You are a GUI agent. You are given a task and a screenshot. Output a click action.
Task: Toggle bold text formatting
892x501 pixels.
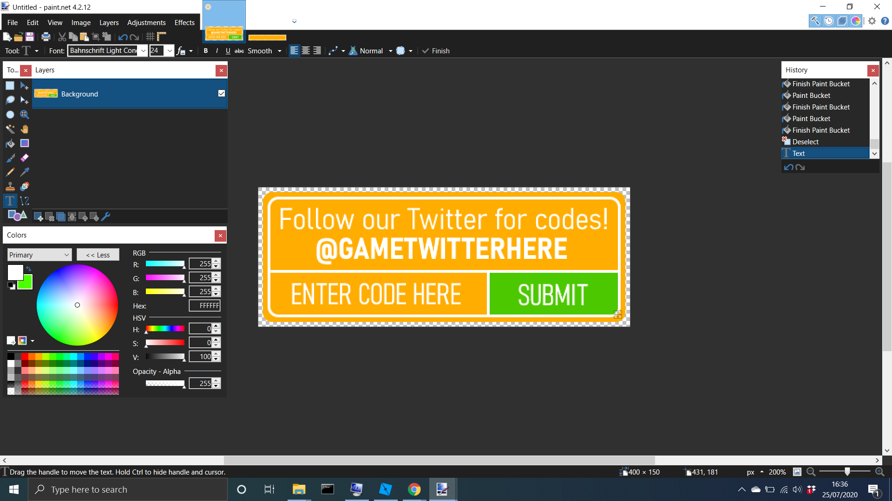click(206, 51)
